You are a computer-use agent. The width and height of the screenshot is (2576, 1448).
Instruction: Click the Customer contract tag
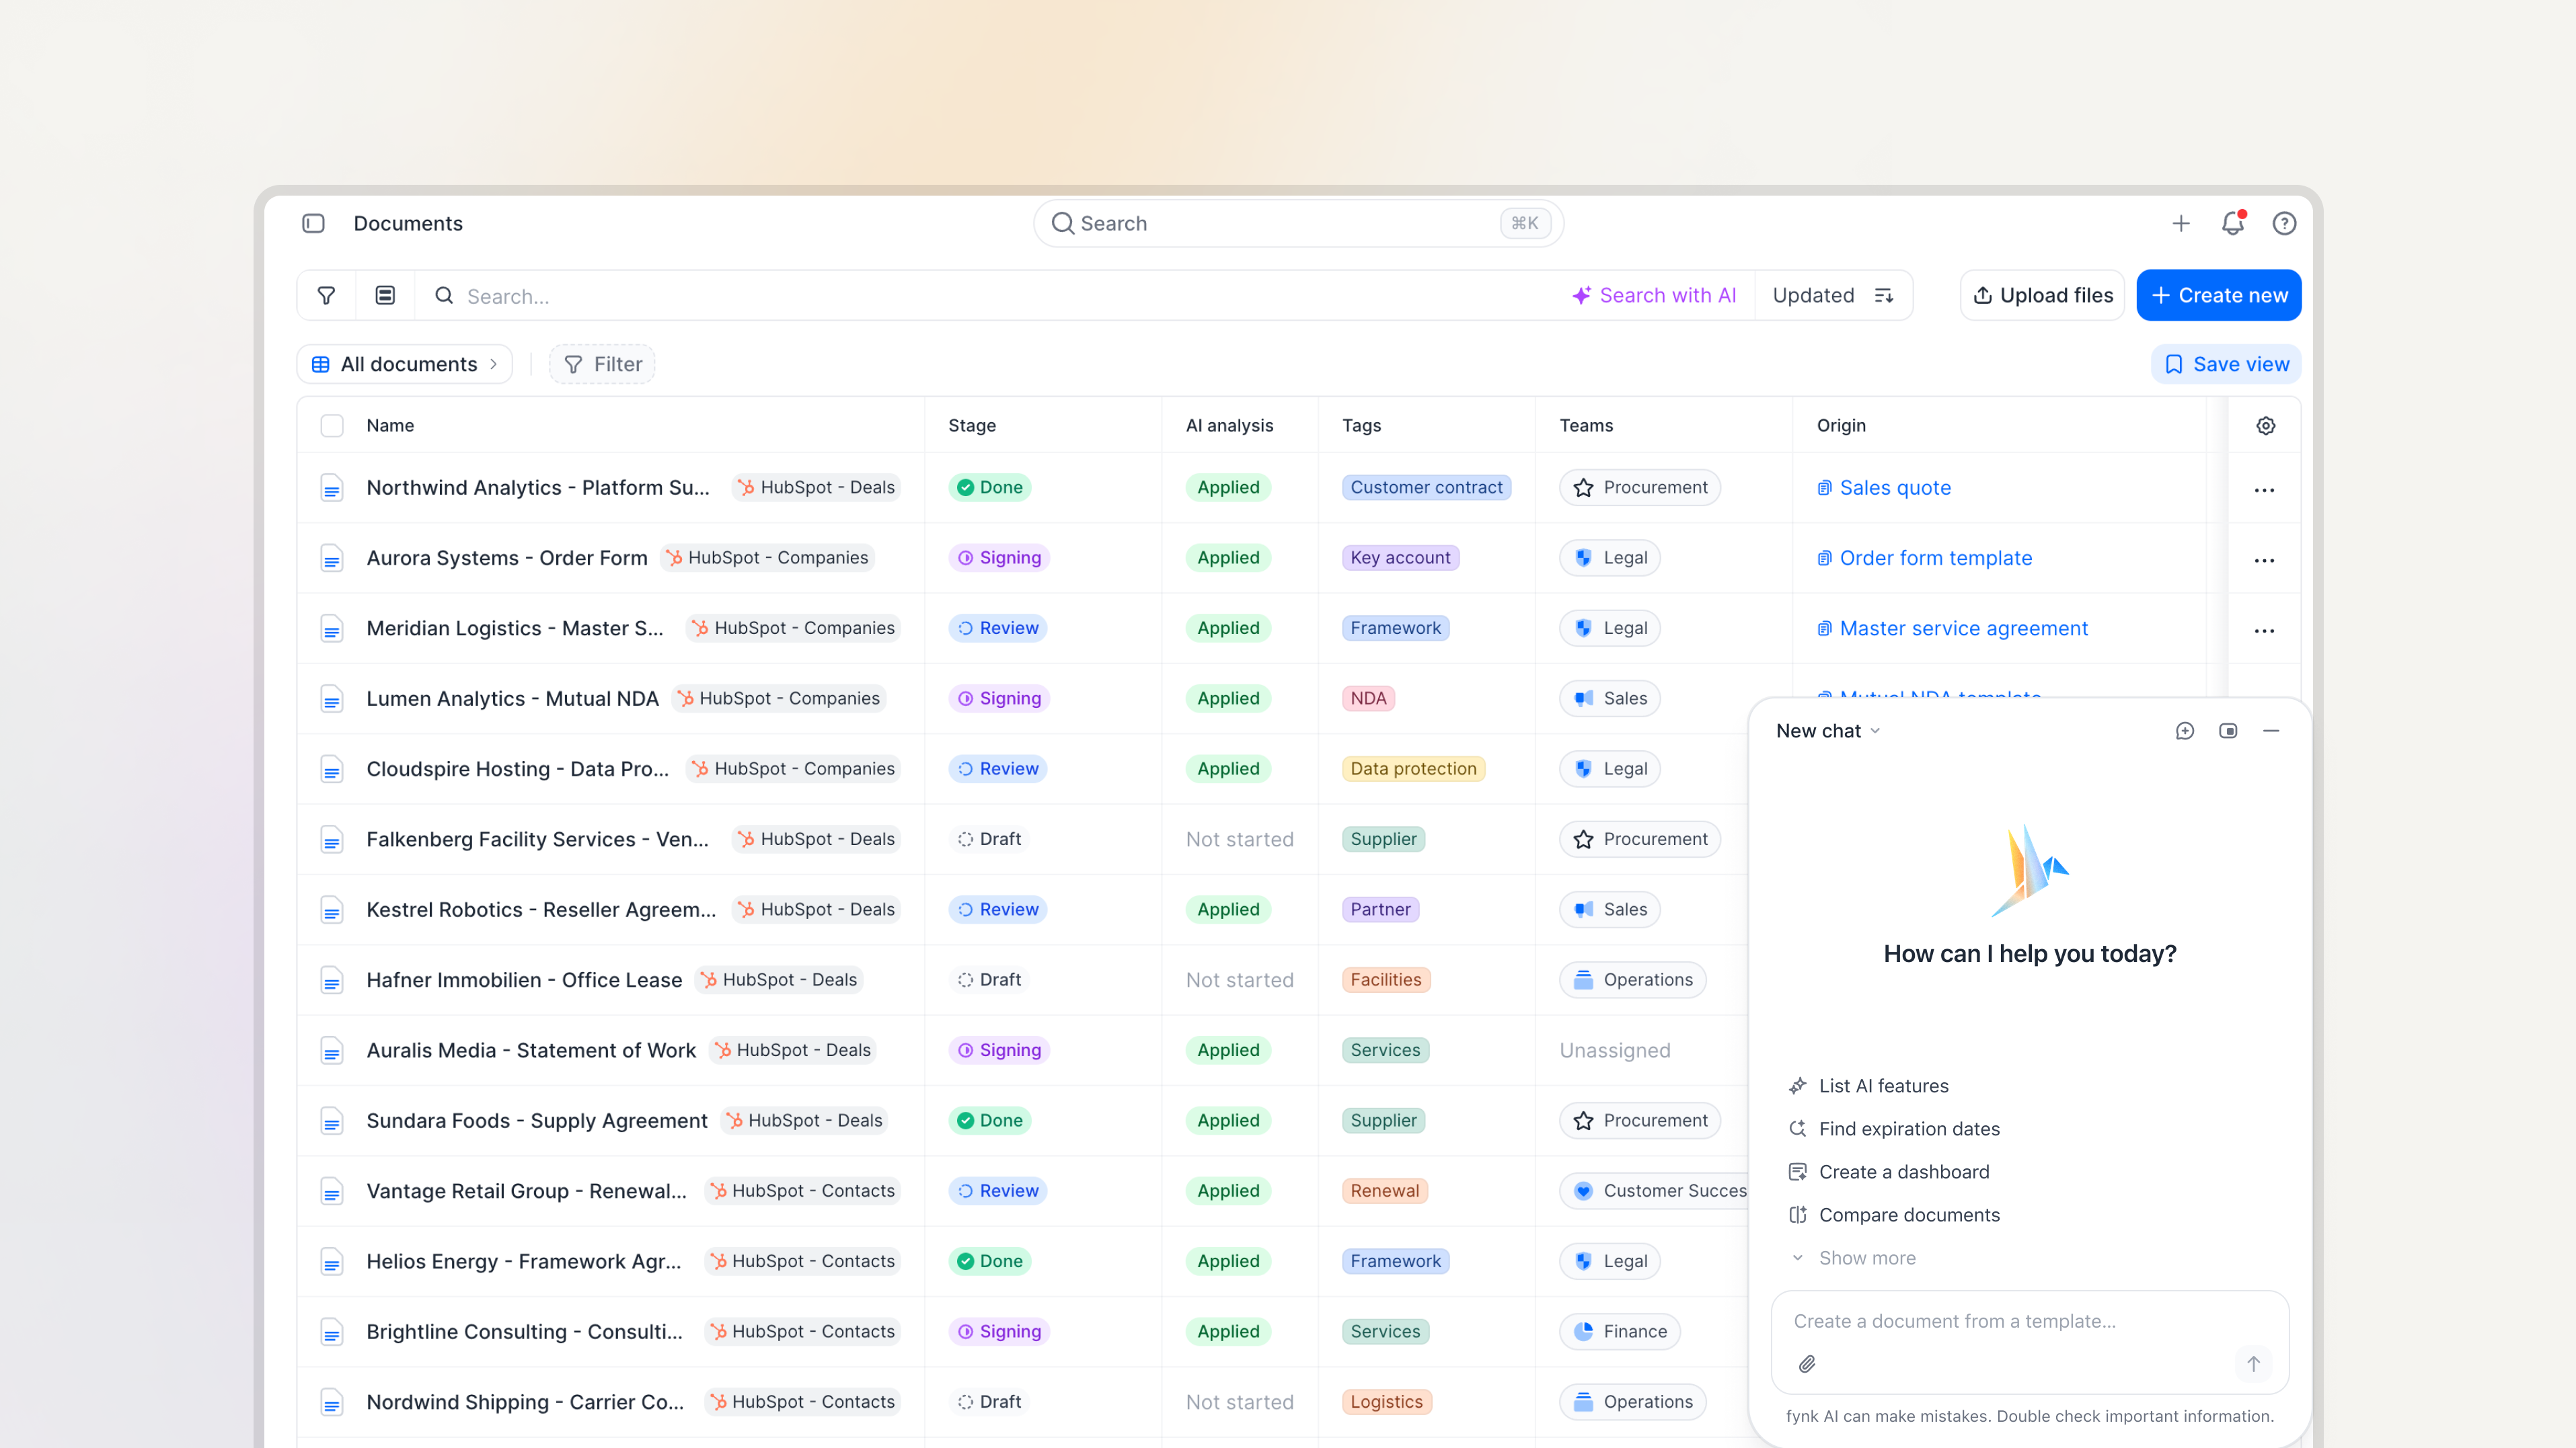[x=1426, y=487]
